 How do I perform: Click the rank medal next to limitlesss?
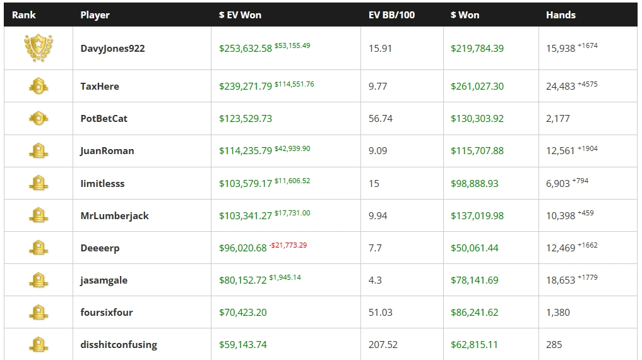[39, 183]
